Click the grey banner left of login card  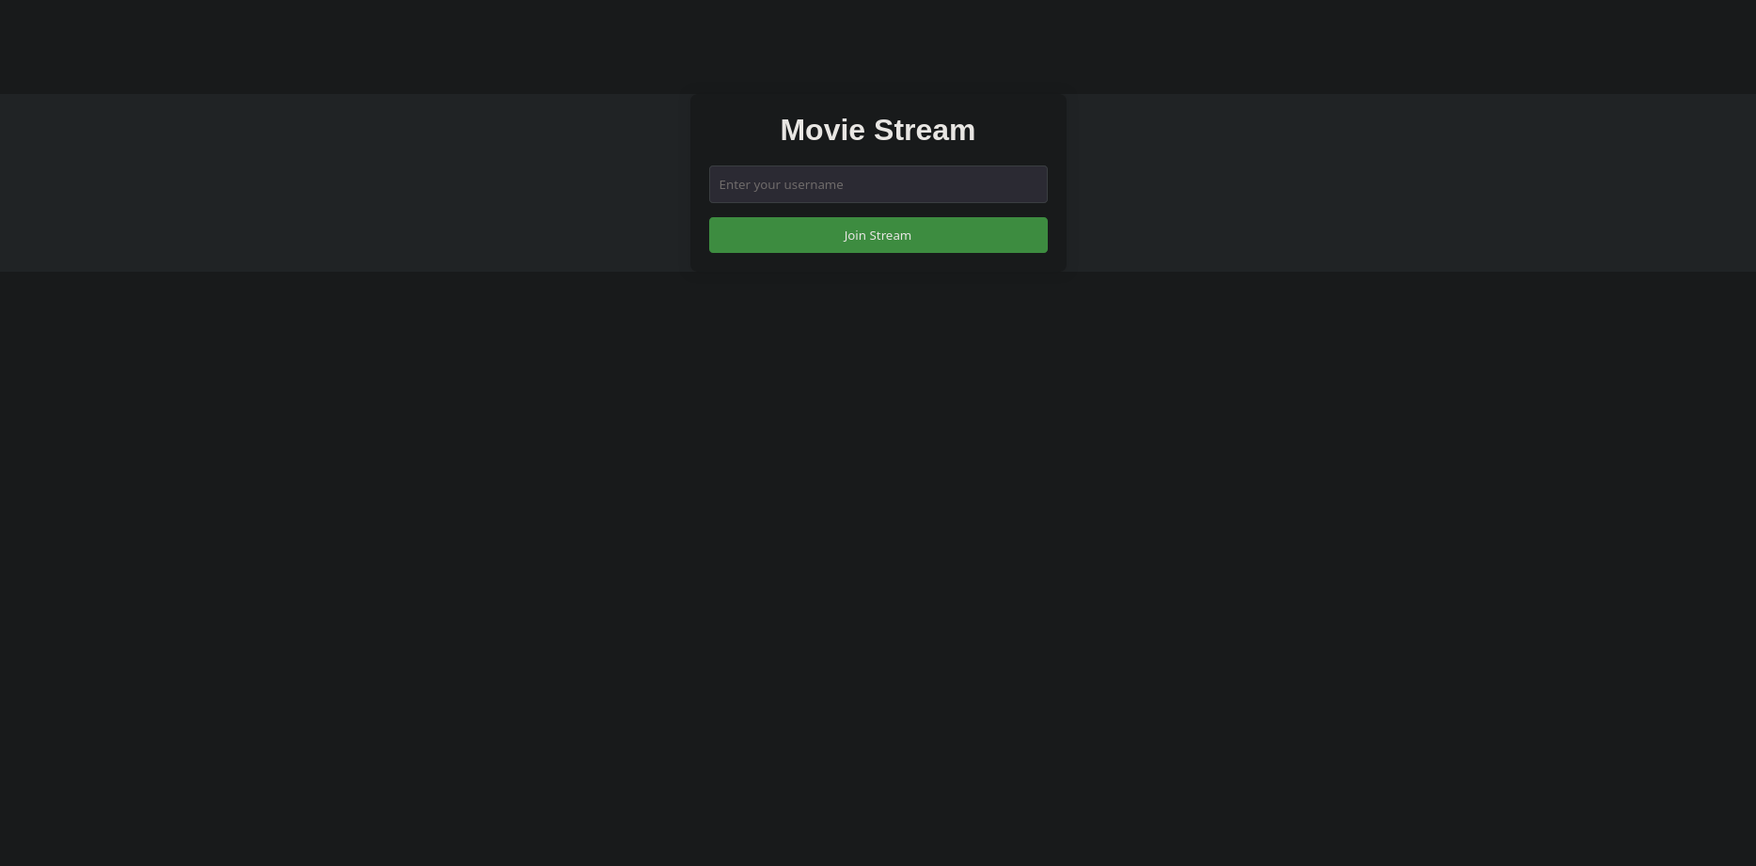point(345,182)
